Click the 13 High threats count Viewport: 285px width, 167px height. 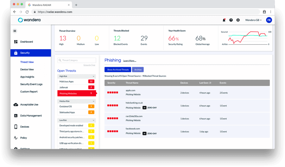63,38
